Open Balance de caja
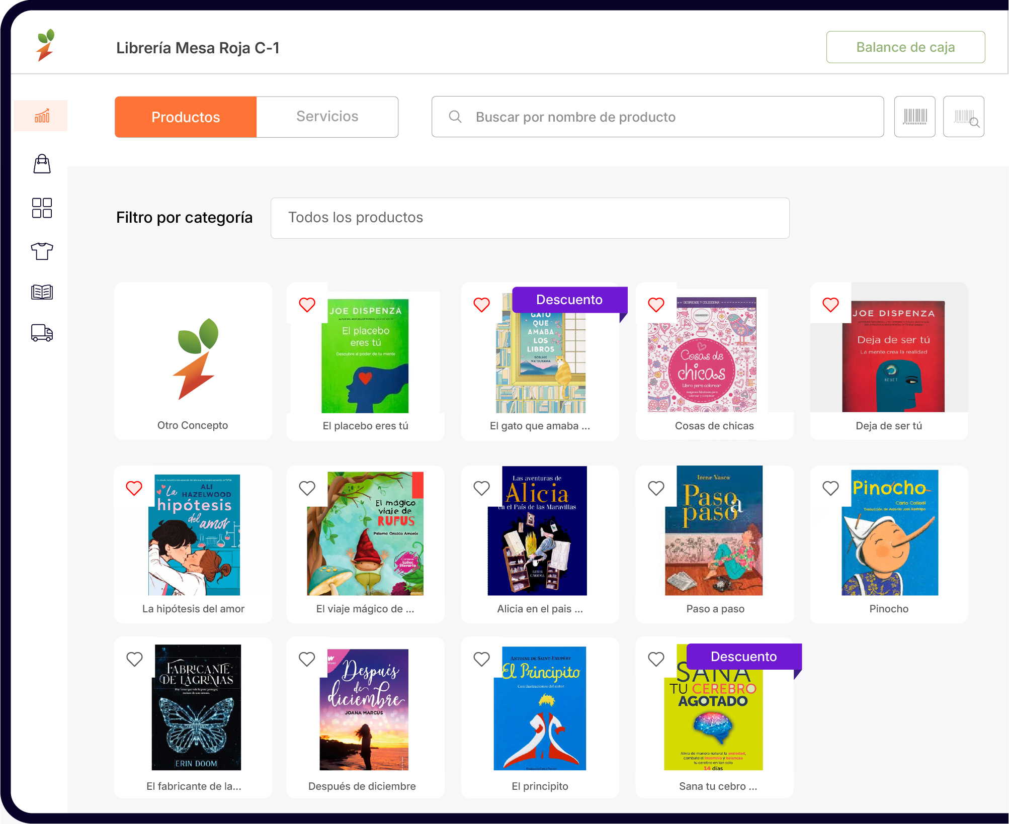This screenshot has height=824, width=1009. click(905, 47)
